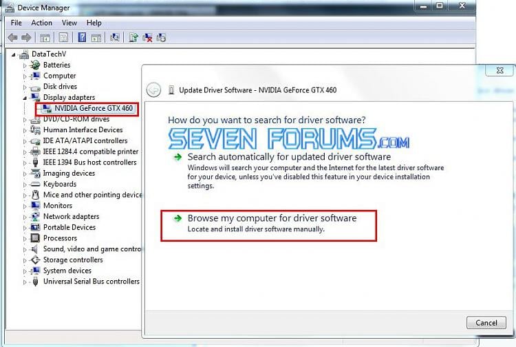Collapse the Display adapters node arrow
This screenshot has width=516, height=347.
[25, 98]
